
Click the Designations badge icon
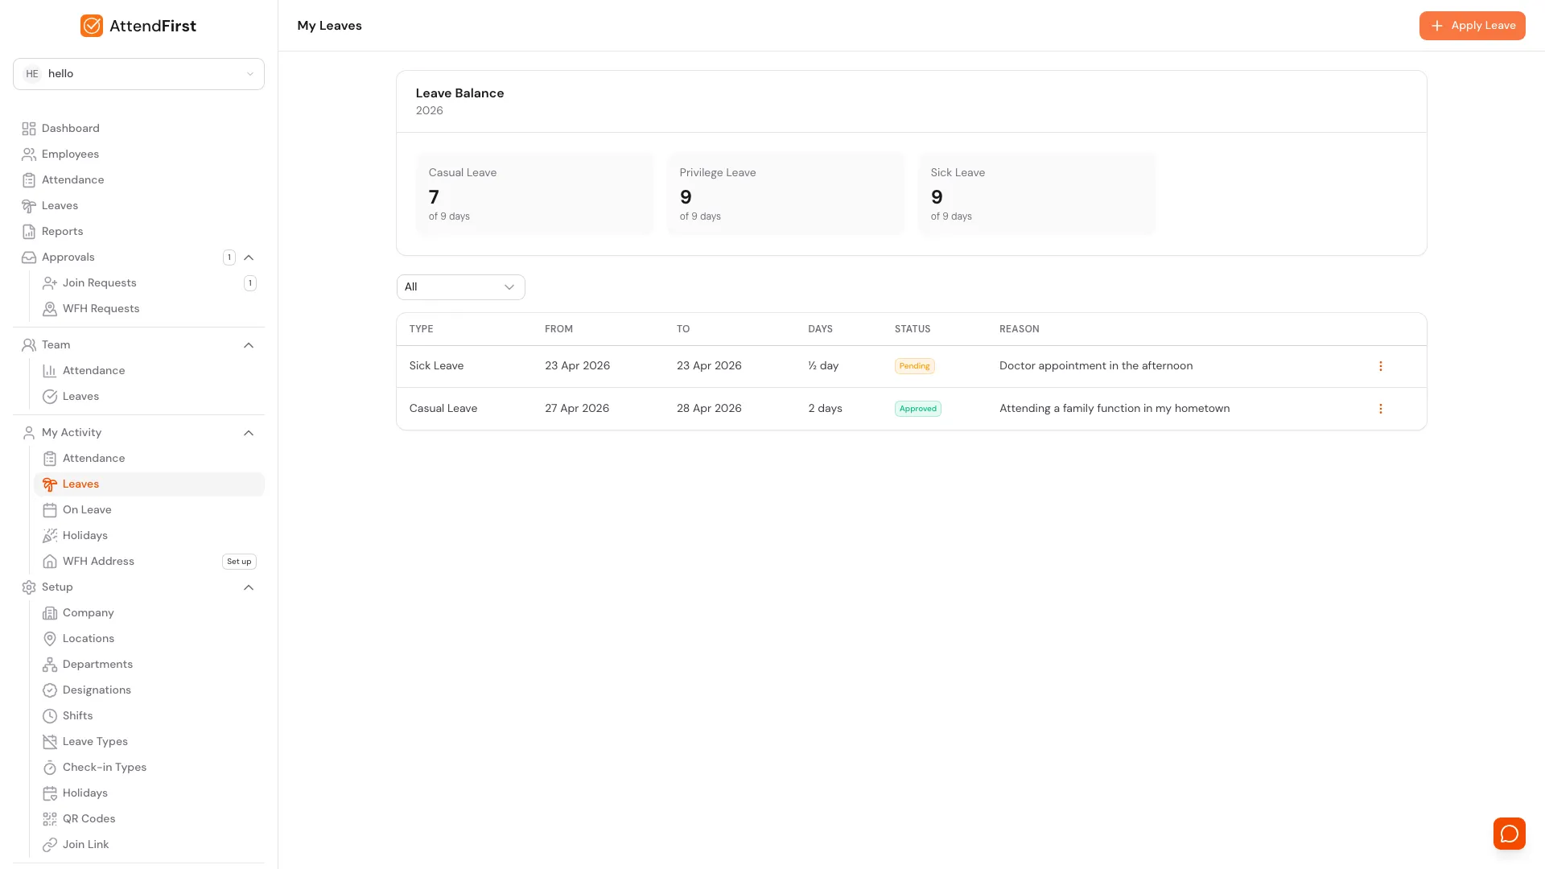pos(50,690)
